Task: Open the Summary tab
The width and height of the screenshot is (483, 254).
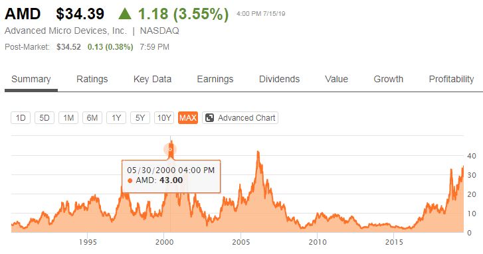Action: (31, 80)
